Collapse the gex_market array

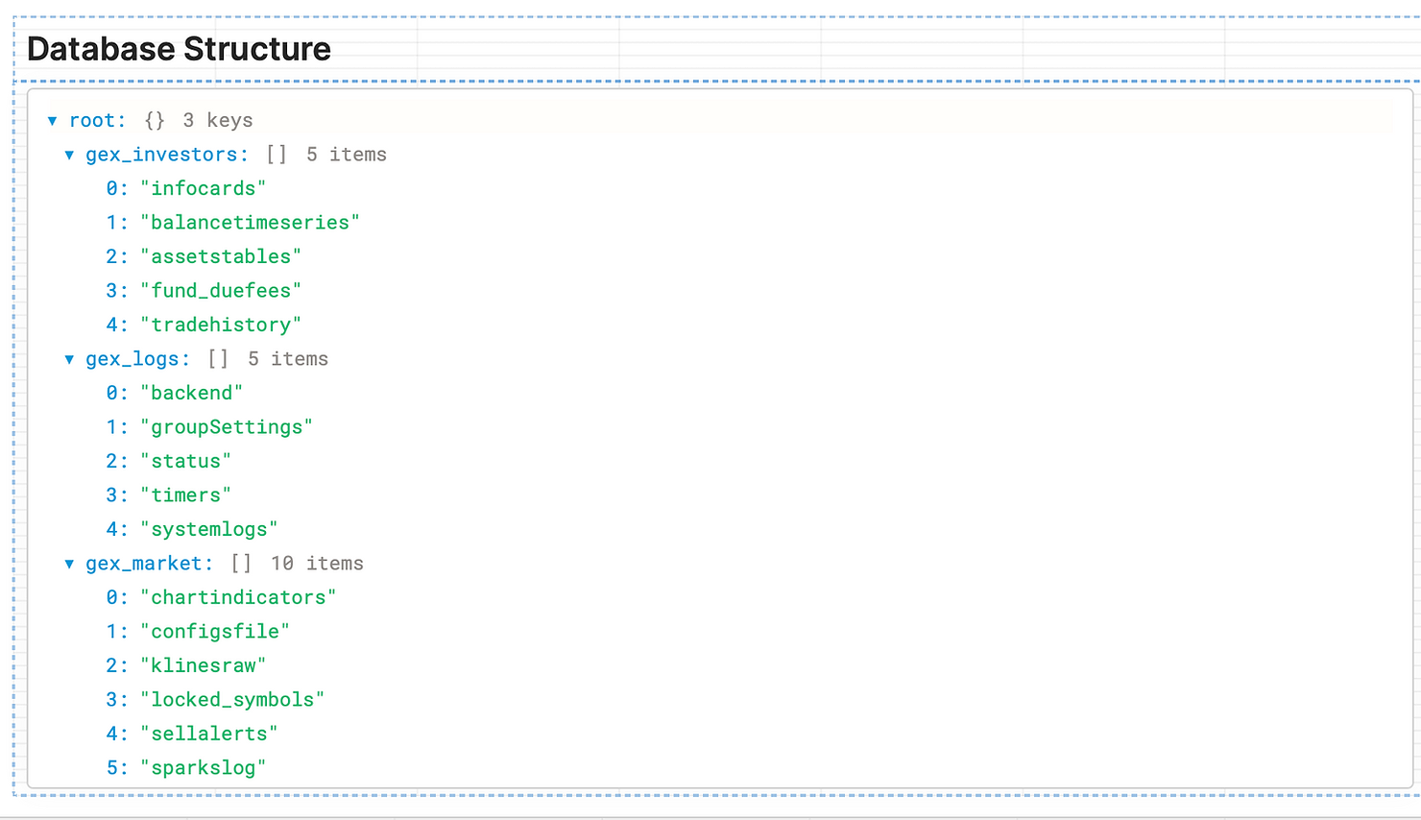(69, 564)
